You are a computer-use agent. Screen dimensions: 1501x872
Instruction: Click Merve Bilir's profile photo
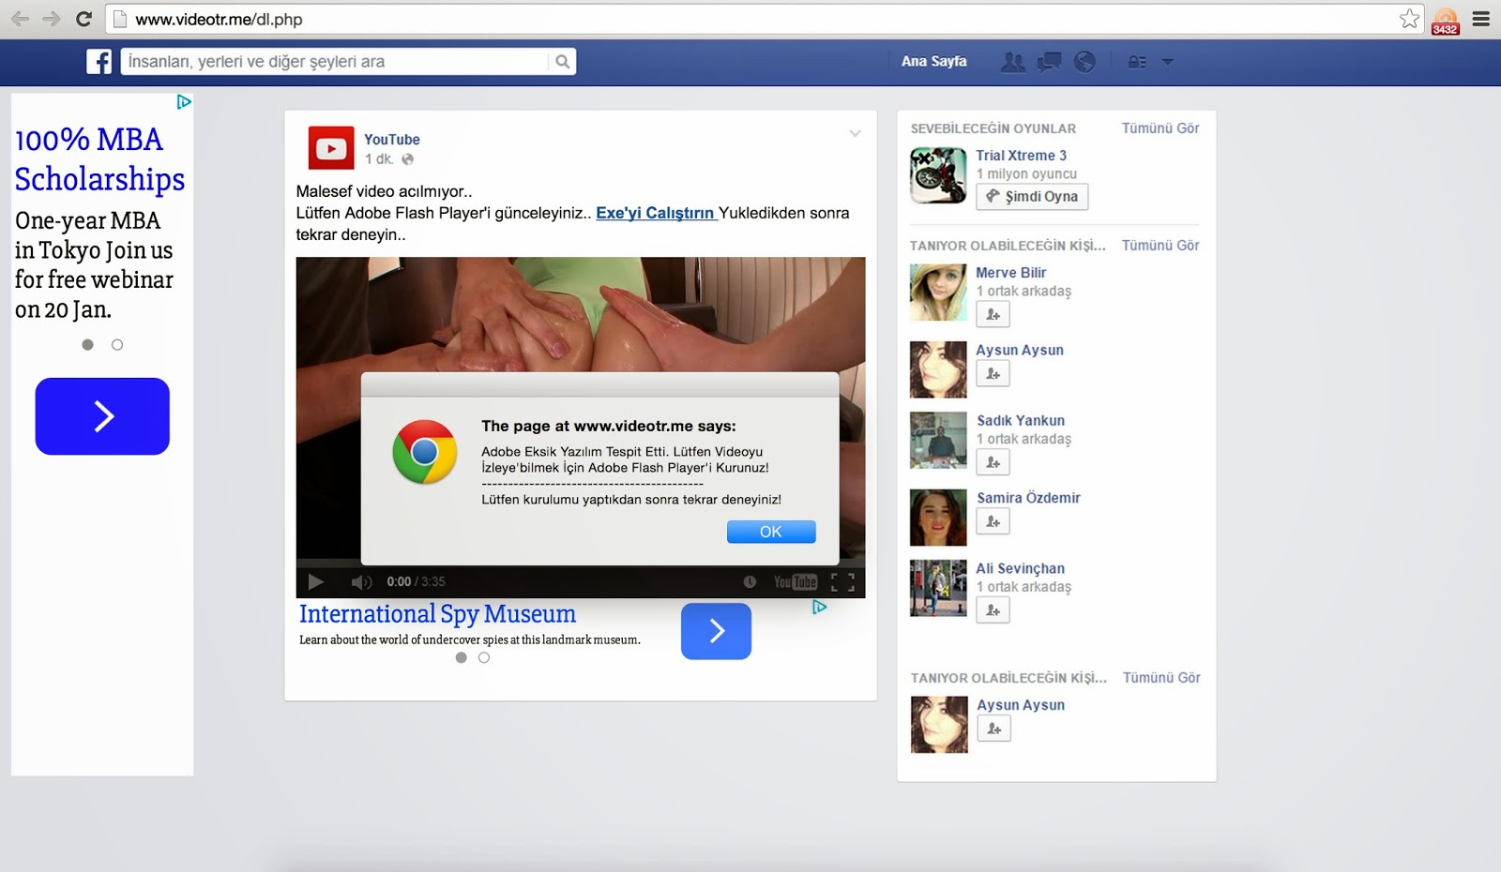pos(938,293)
